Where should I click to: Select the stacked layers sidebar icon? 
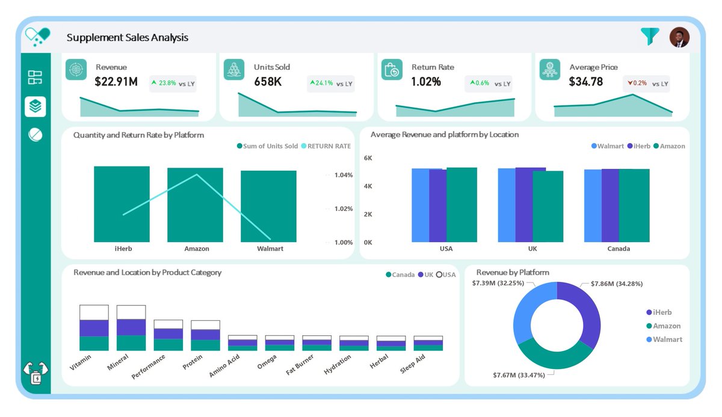pyautogui.click(x=35, y=106)
